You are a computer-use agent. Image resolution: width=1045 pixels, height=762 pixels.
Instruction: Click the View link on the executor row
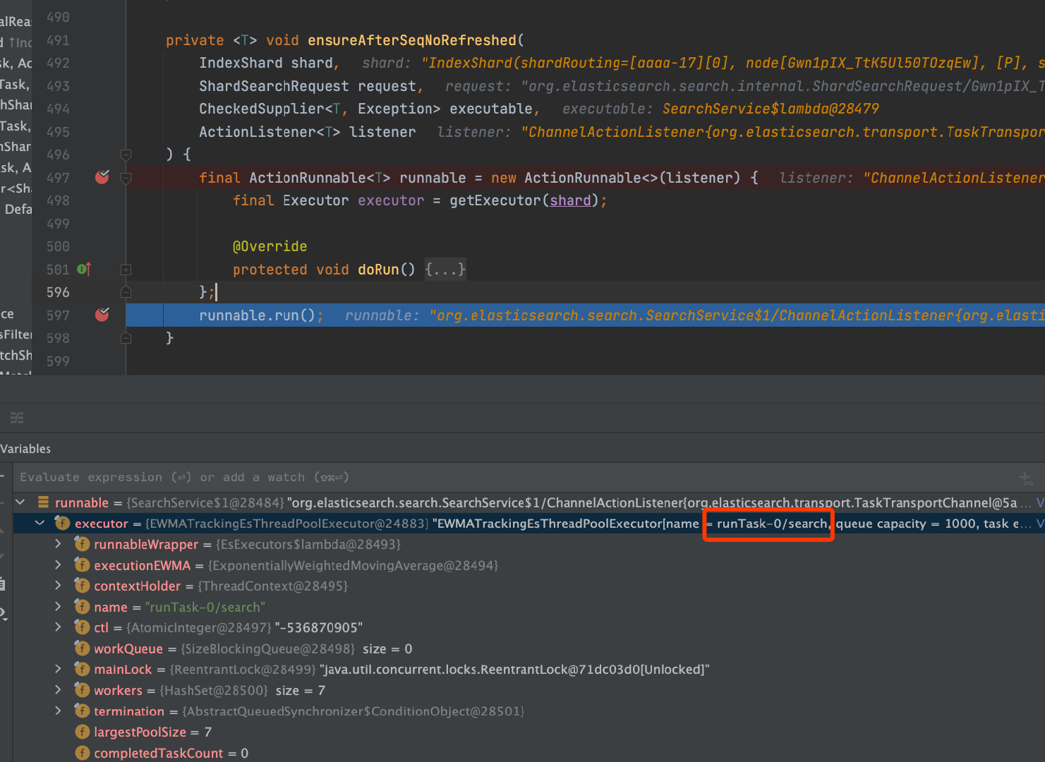(1040, 524)
